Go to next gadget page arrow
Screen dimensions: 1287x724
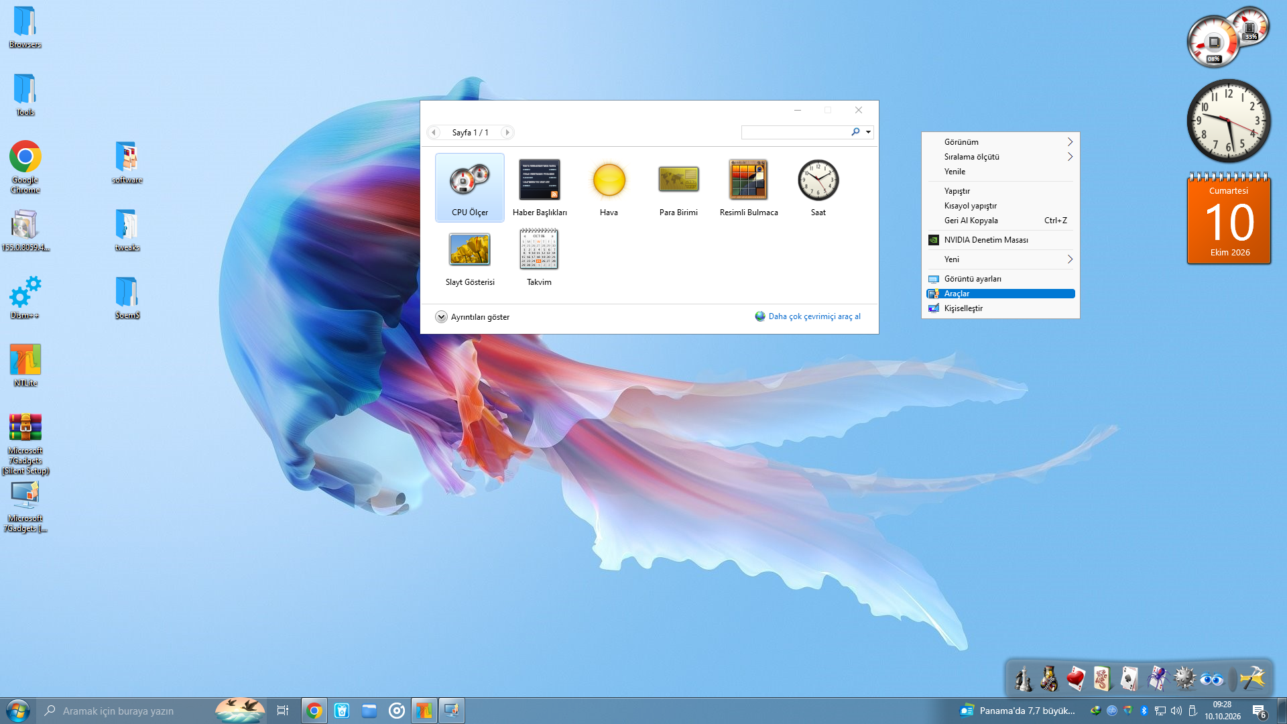(x=507, y=133)
